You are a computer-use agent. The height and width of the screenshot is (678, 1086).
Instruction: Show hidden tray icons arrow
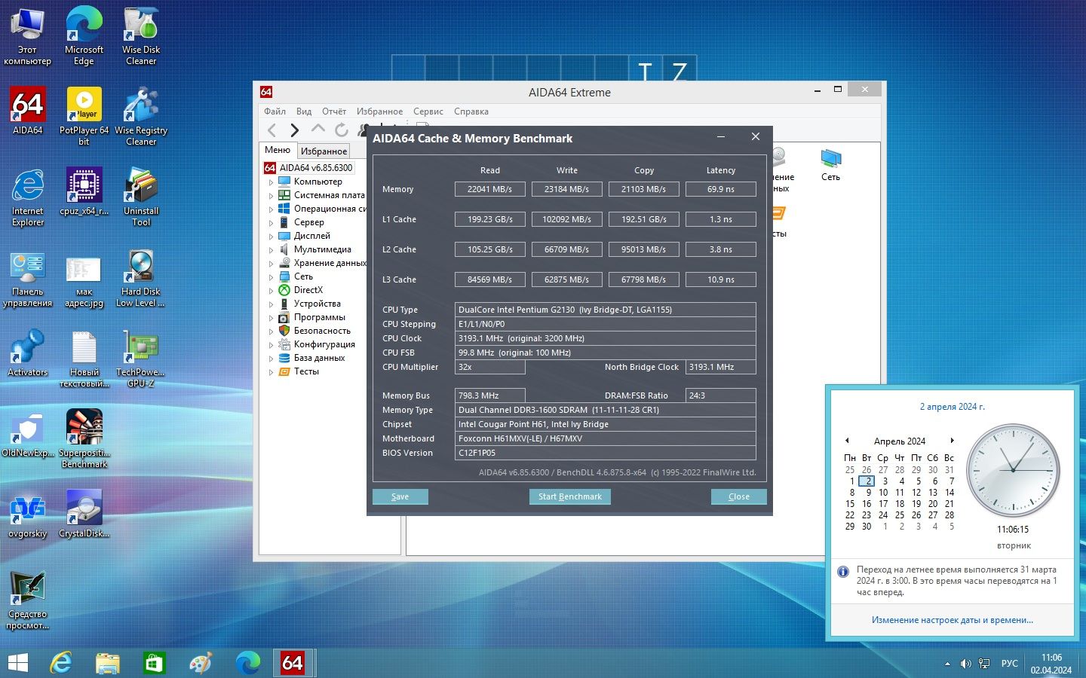pyautogui.click(x=947, y=664)
